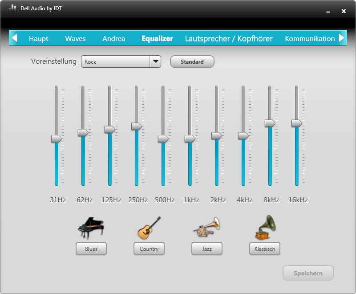Click the Dell Audio equalizer title icon
Image resolution: width=356 pixels, height=294 pixels.
click(x=12, y=8)
